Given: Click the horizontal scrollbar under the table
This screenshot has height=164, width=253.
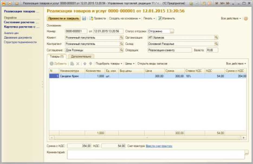Looking at the screenshot, I should (148, 138).
